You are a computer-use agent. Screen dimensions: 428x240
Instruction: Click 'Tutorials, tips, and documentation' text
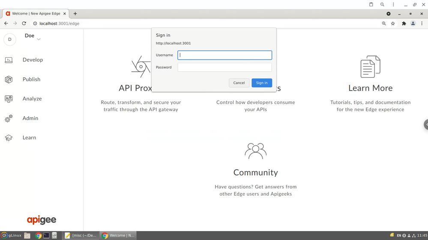tap(371, 102)
